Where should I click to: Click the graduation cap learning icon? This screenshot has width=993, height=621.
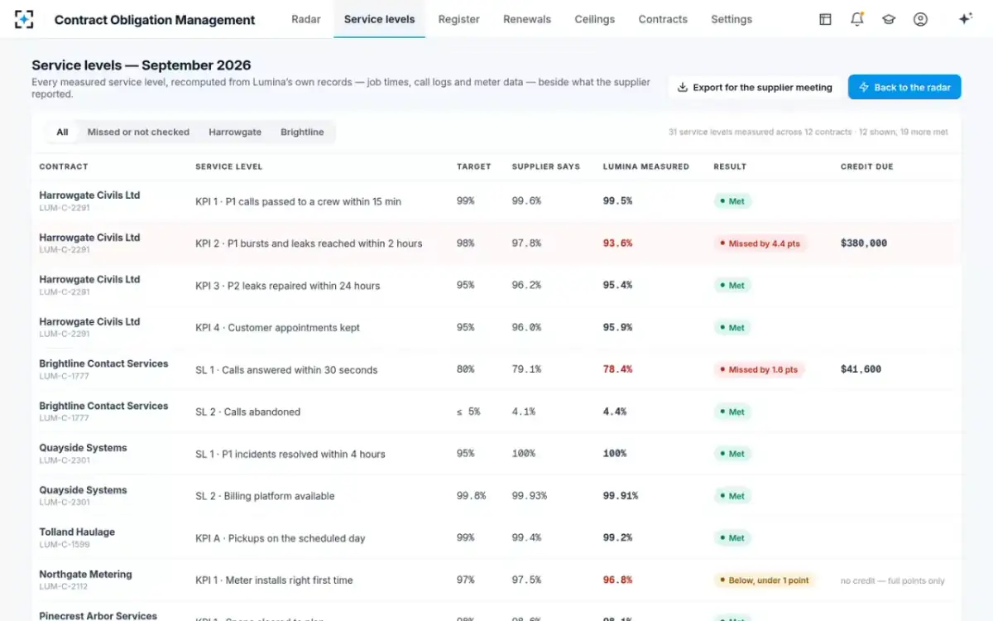889,19
